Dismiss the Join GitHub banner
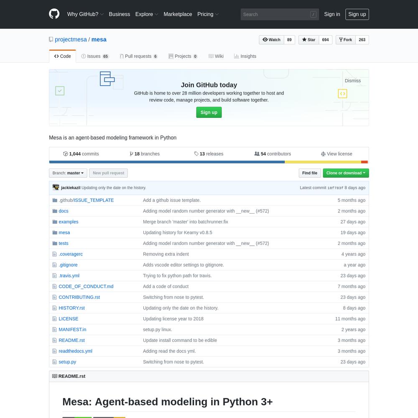This screenshot has height=418, width=418. 353,81
